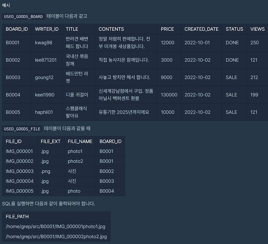Click the kwag98 writer cell
Image resolution: width=268 pixels, height=244 pixels.
(44, 43)
